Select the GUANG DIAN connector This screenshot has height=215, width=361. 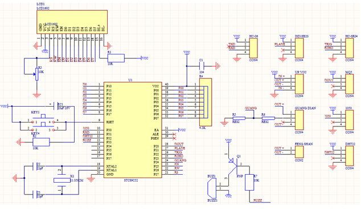300,120
